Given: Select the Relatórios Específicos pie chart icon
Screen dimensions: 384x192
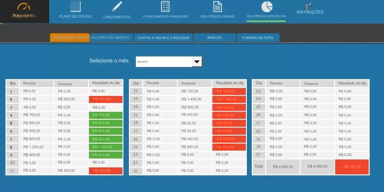Looking at the screenshot, I should (267, 6).
